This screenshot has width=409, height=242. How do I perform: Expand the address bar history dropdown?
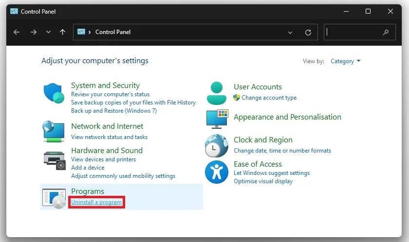pos(290,33)
